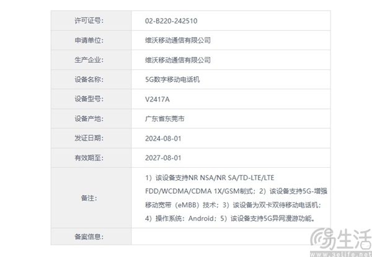
Task: Select issue date 2024-08-01
Action: (x=163, y=139)
